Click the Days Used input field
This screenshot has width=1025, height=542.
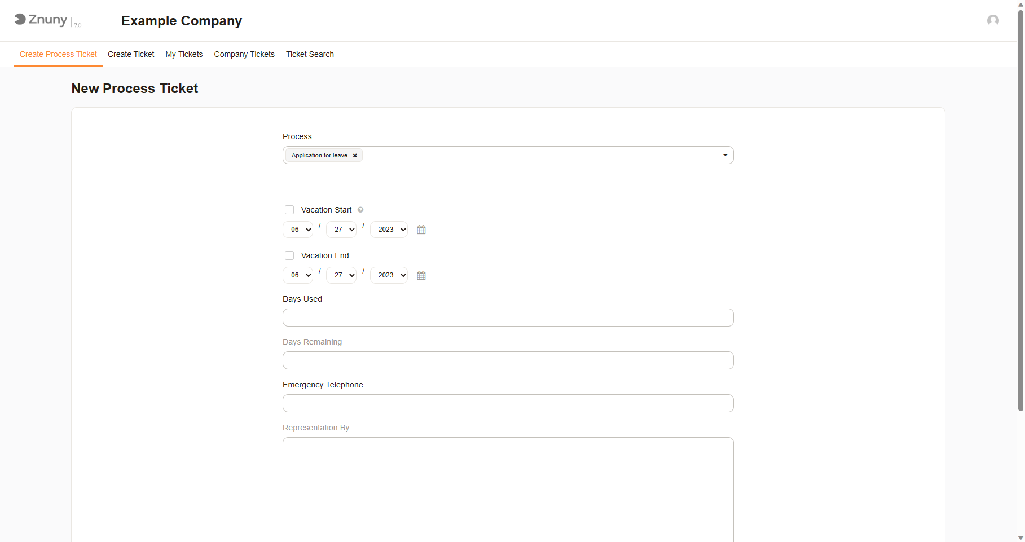(508, 318)
